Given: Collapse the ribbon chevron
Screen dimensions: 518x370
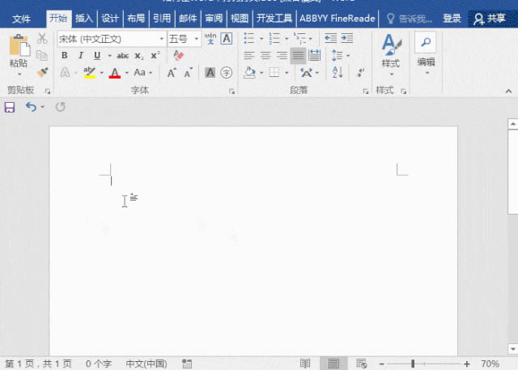Looking at the screenshot, I should pyautogui.click(x=509, y=91).
